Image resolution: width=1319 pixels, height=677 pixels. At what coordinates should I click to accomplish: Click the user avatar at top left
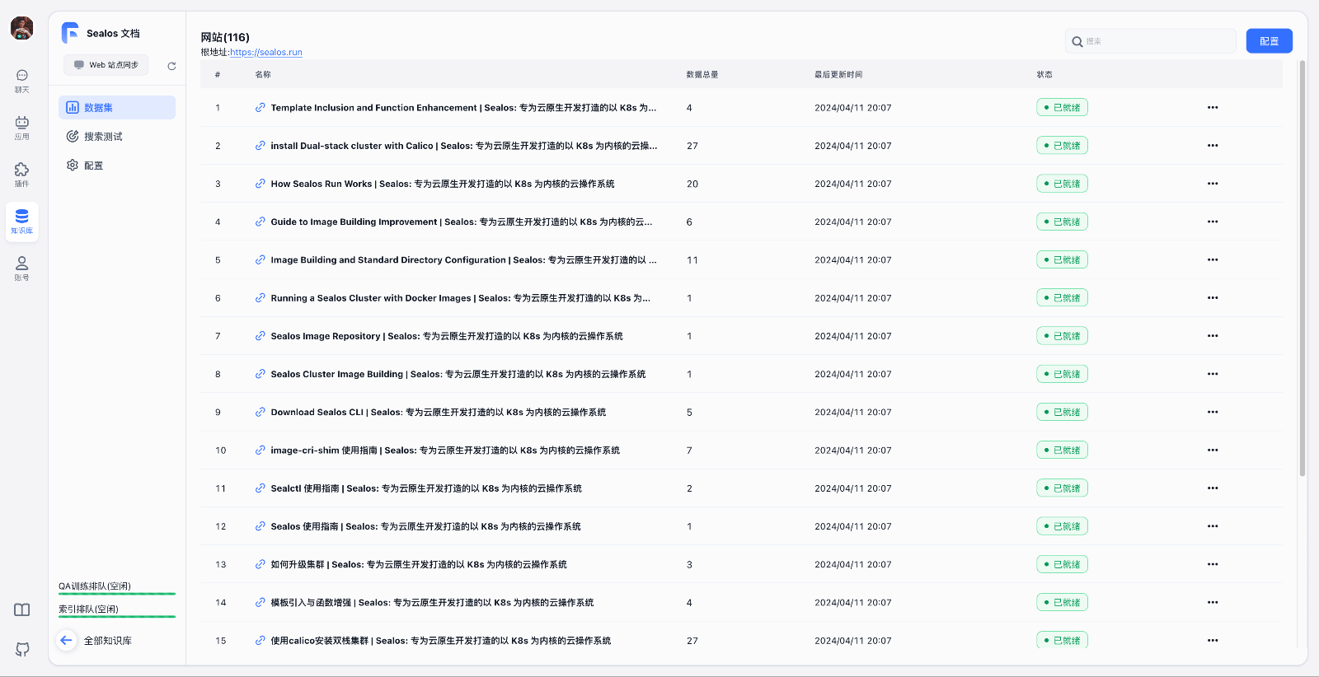click(22, 28)
